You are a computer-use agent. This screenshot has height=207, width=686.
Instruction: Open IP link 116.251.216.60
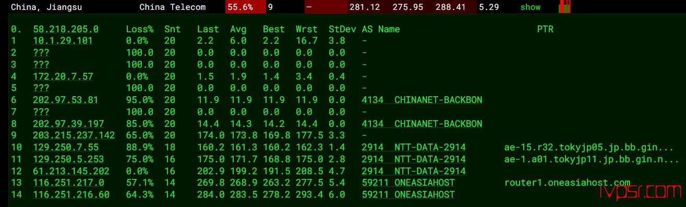tap(71, 195)
